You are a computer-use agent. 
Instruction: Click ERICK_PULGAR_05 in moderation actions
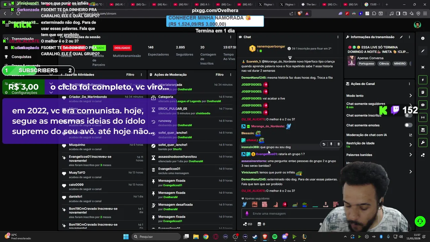click(x=173, y=109)
